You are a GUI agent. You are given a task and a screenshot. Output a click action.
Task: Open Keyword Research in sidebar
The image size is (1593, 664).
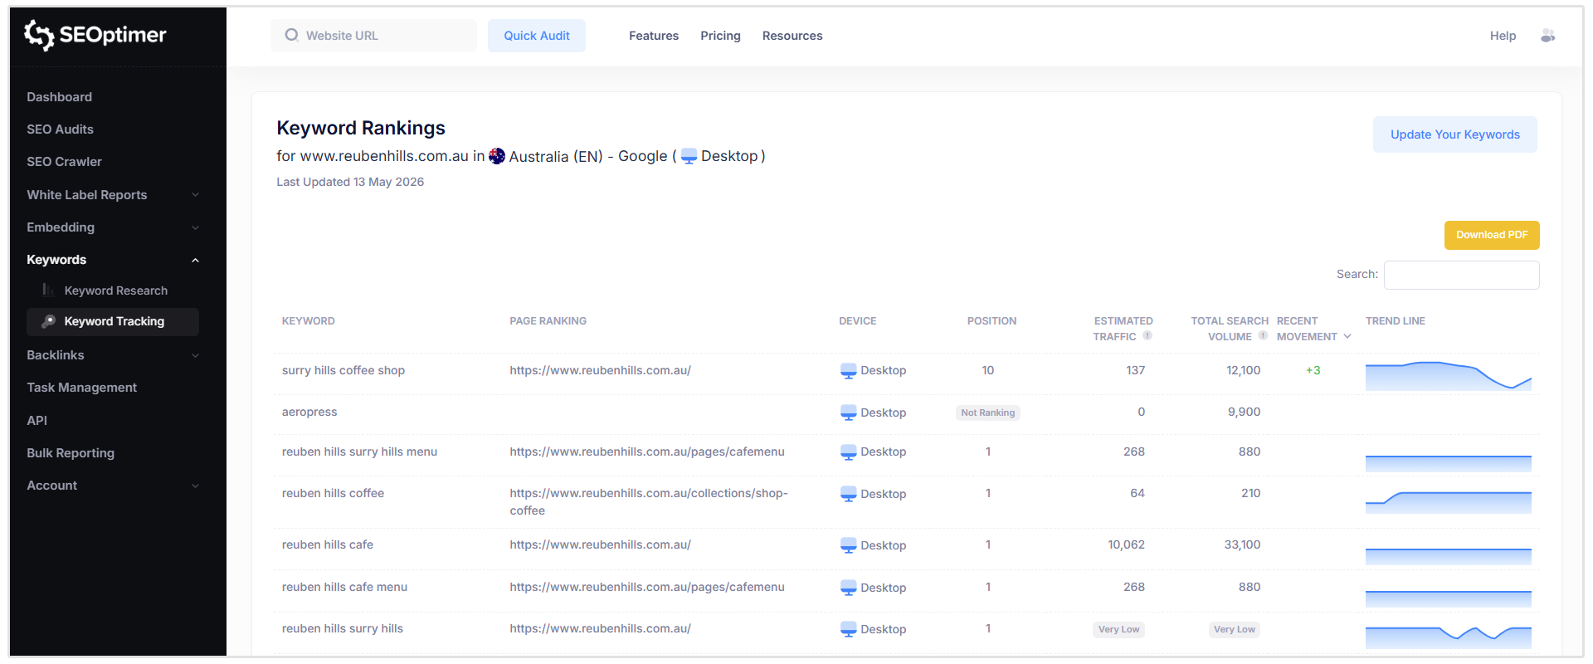point(116,290)
